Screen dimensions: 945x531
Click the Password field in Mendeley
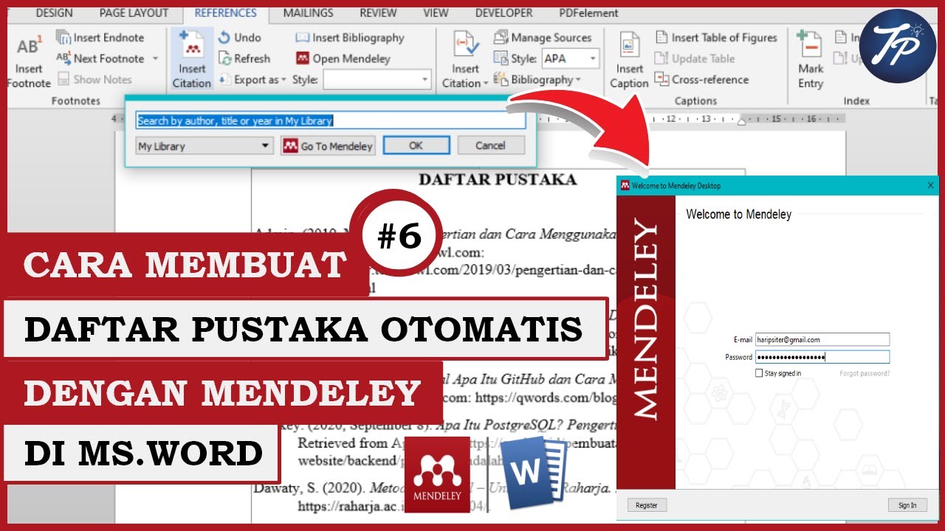[822, 357]
